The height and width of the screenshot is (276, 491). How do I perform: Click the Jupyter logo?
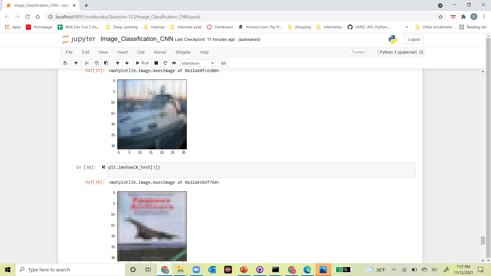[x=79, y=39]
